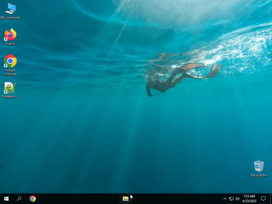Select the Firefox desktop shortcut
The image size is (272, 204).
click(x=10, y=37)
